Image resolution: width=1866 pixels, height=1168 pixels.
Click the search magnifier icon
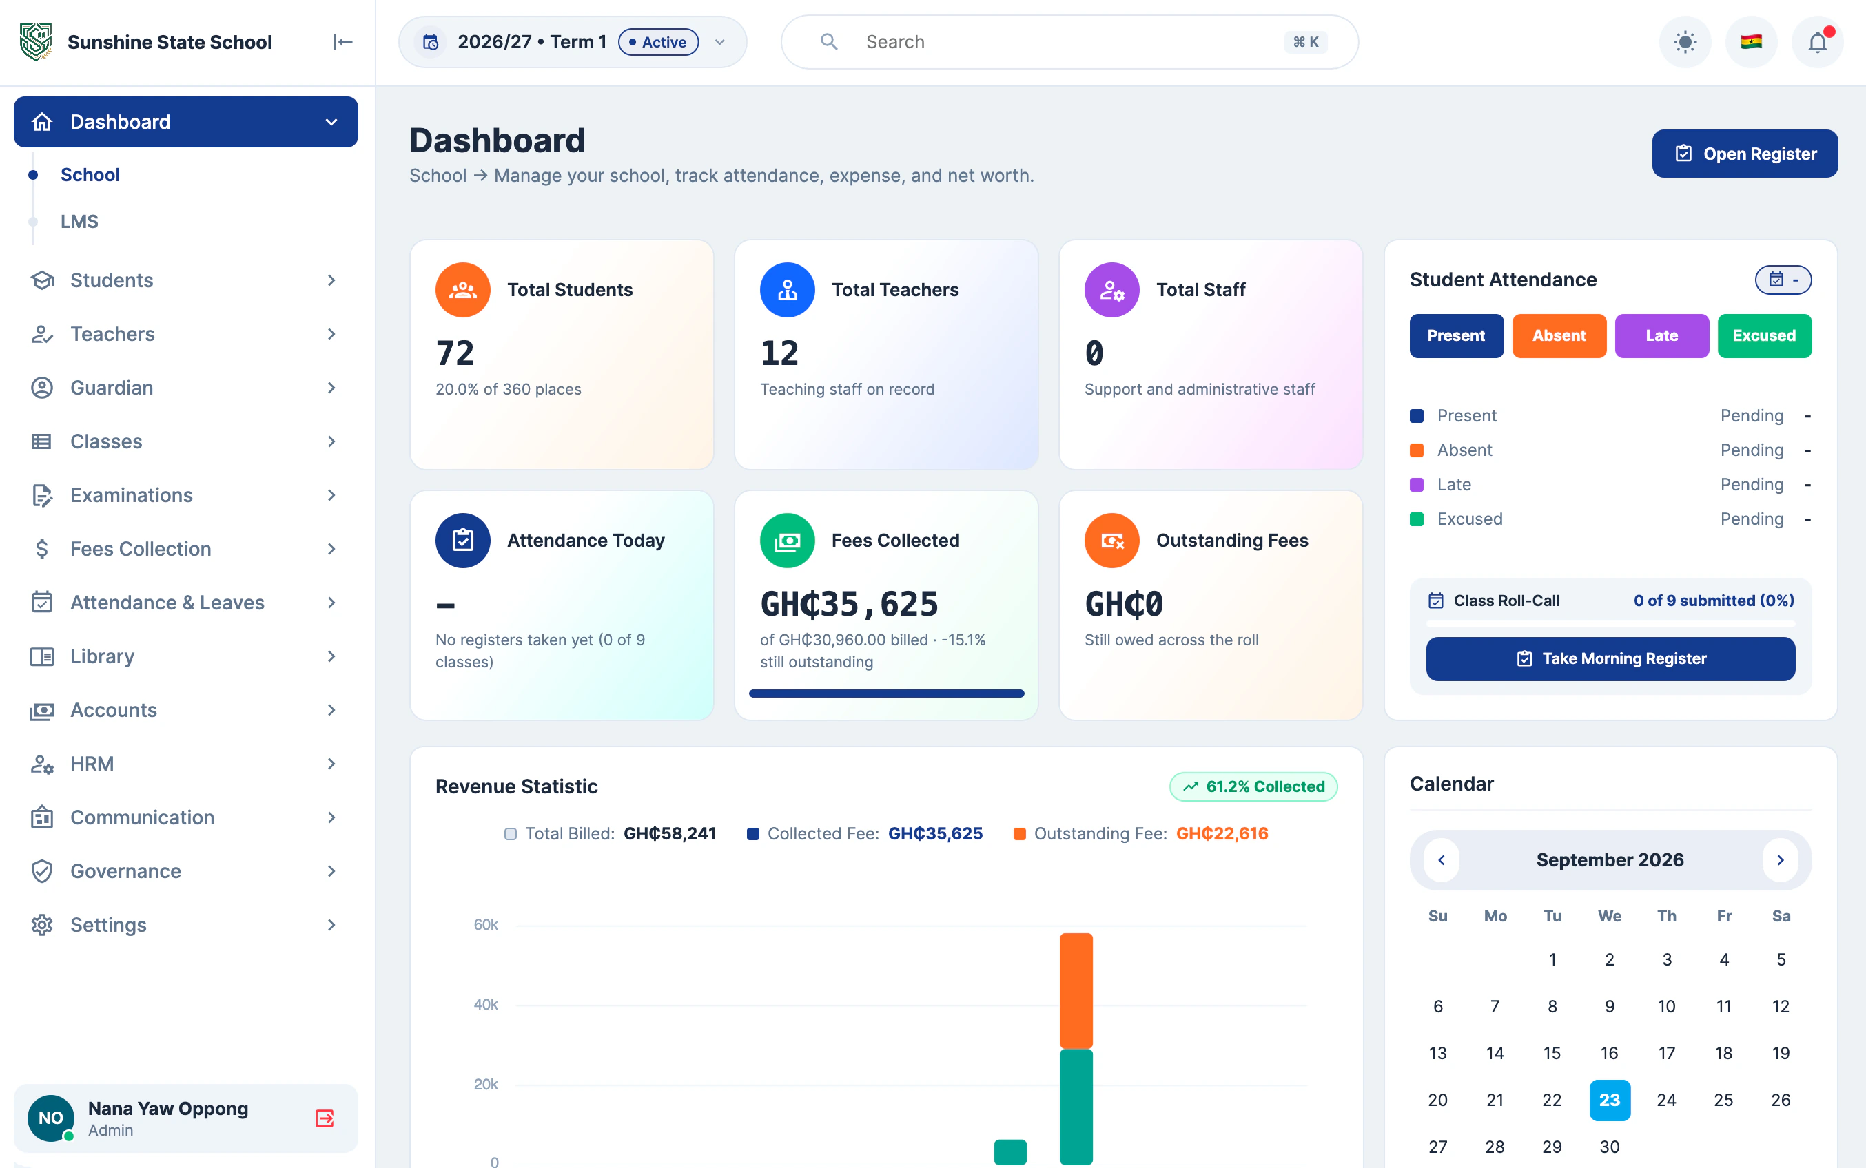828,42
